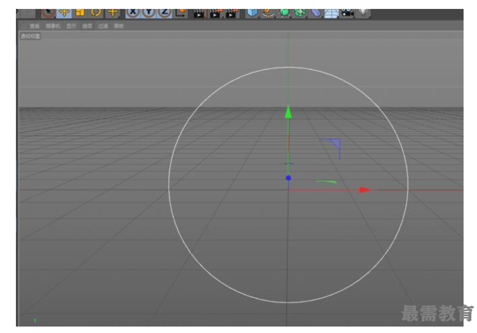Click the first Render View clapperboard

[199, 13]
